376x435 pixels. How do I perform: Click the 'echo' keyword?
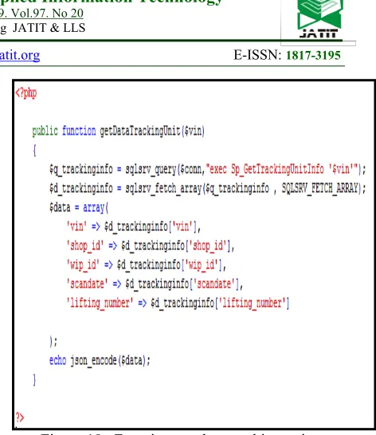point(57,360)
